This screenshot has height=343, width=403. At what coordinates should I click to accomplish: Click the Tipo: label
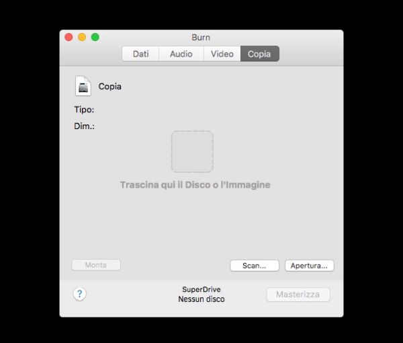click(84, 109)
